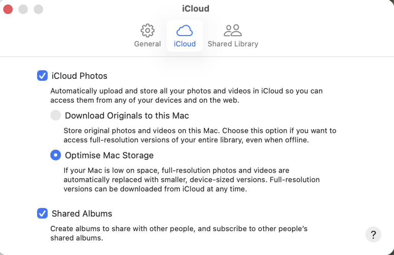This screenshot has height=255, width=394.
Task: Click the Shared Albums description paragraph
Action: click(x=179, y=233)
